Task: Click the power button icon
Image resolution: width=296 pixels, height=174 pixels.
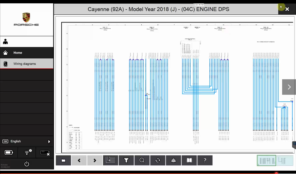Action: (x=27, y=164)
